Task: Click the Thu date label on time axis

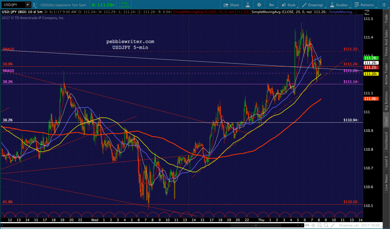Action: tap(261, 220)
